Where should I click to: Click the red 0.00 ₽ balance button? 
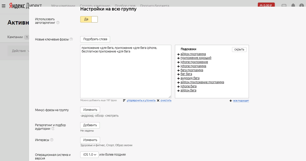pyautogui.click(x=266, y=4)
